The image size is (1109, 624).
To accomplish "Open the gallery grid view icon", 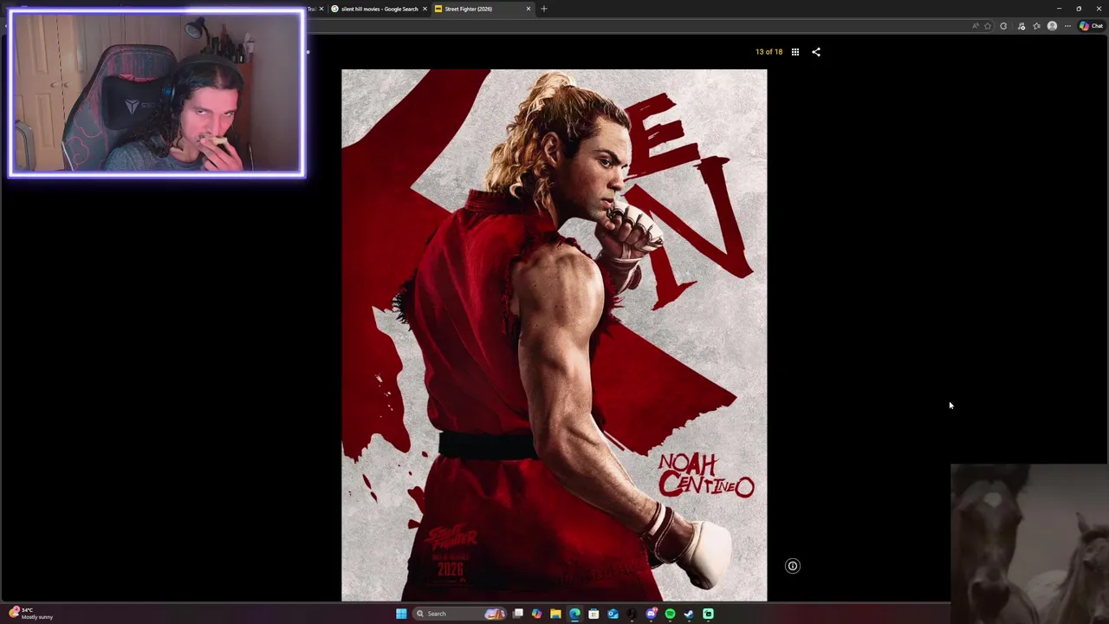I will (794, 52).
